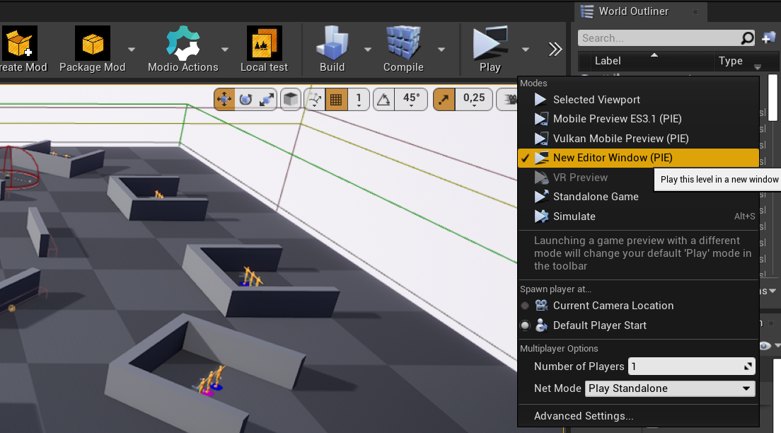Screen dimensions: 781x433
Task: Open Modio Actions from the toolbar
Action: tap(183, 44)
